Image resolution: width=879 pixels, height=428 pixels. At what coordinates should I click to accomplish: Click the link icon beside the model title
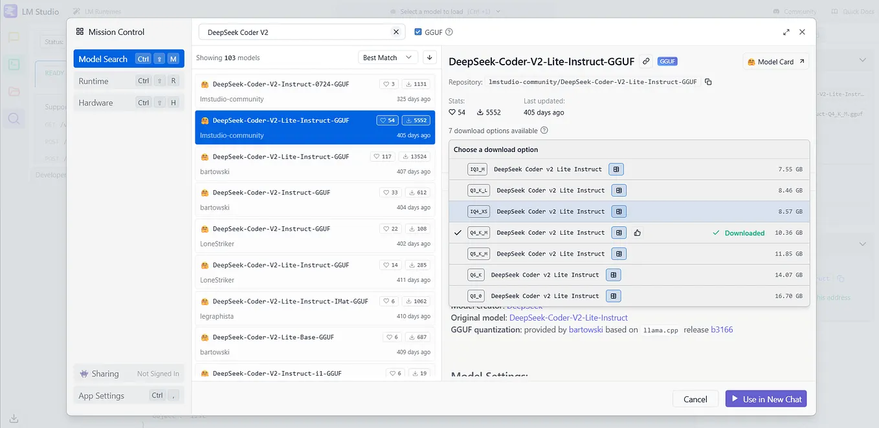pyautogui.click(x=645, y=61)
